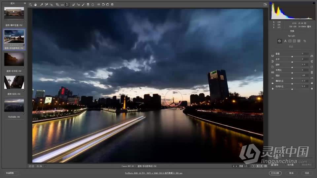Open the zoom level dropdown
This screenshot has width=317, height=178.
[46, 166]
